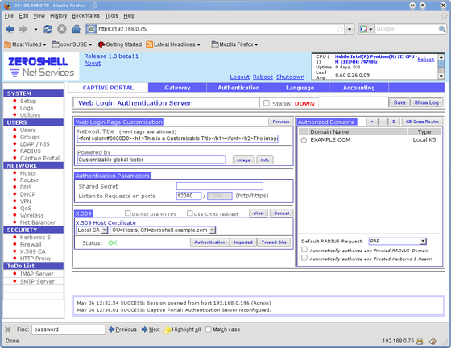This screenshot has width=451, height=348.
Task: Bookmark this page with the star icon
Action: point(340,29)
